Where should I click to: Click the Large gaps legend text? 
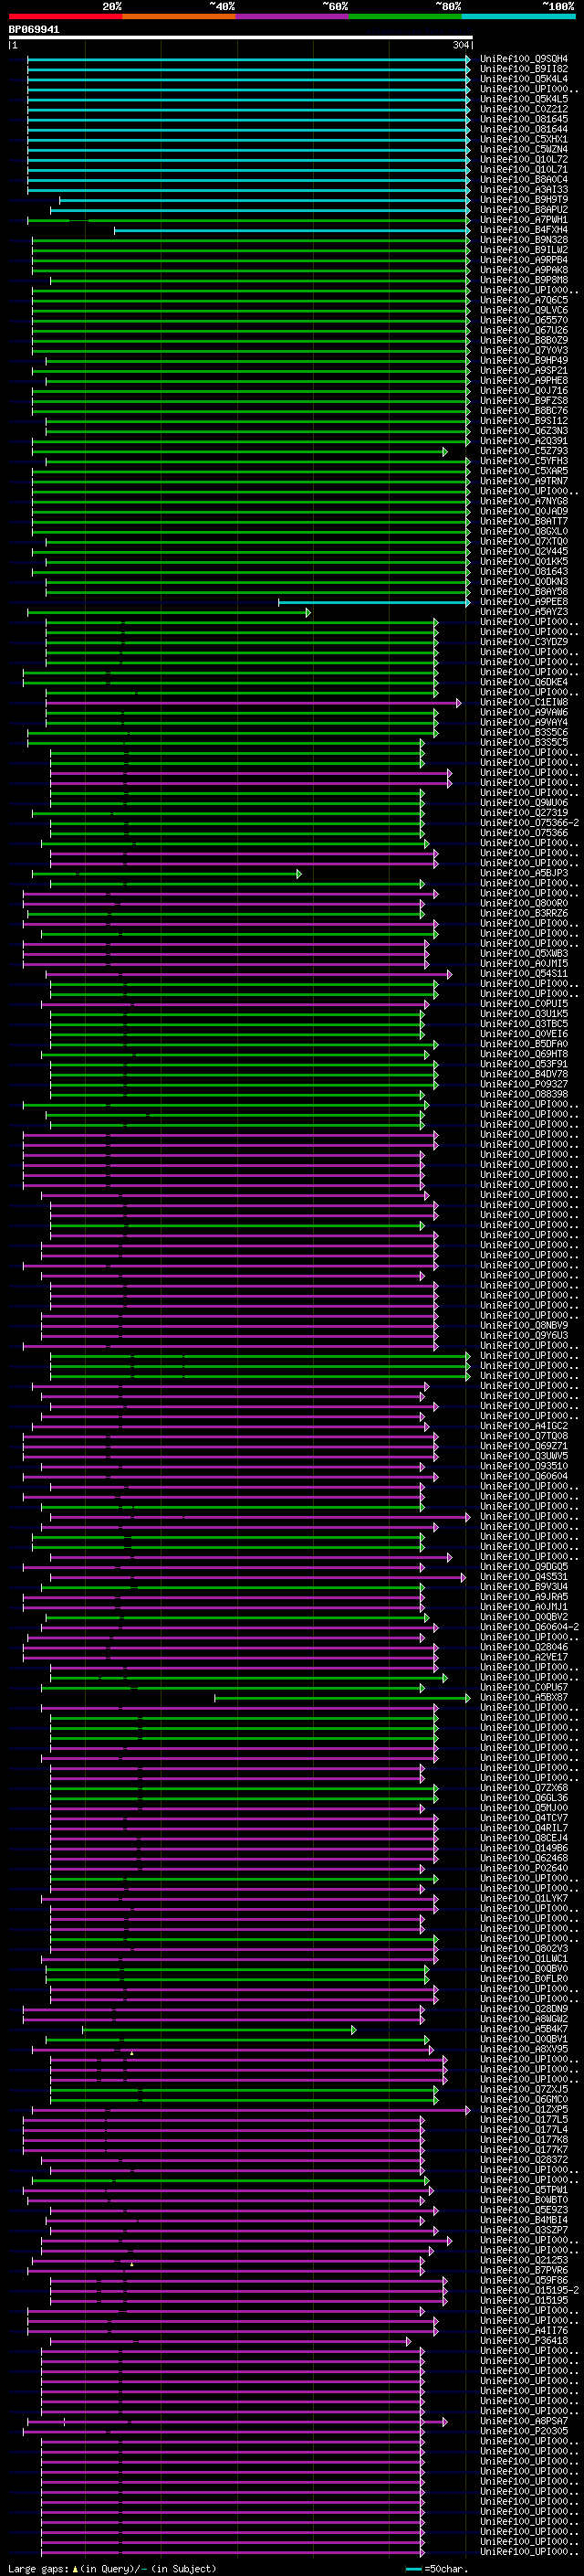(x=112, y=2569)
